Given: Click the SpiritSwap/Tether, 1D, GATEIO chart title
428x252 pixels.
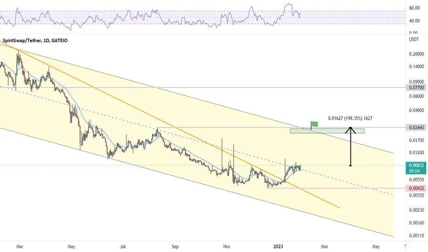Looking at the screenshot, I should click(x=35, y=41).
